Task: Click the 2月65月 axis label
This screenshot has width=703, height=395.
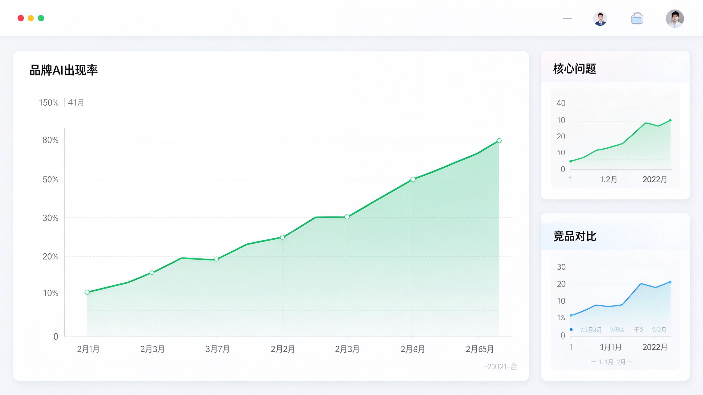Action: [x=479, y=349]
